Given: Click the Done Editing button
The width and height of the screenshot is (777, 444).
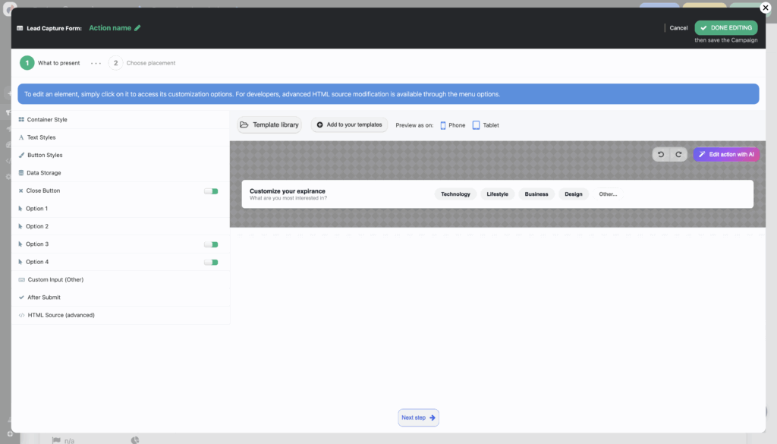Looking at the screenshot, I should (x=725, y=28).
